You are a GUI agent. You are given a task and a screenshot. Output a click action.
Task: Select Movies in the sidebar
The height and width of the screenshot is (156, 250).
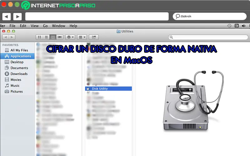(17, 80)
